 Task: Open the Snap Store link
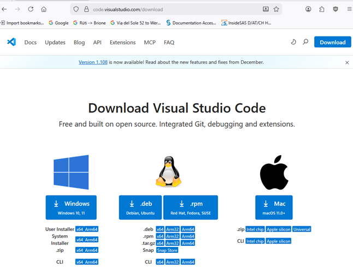pyautogui.click(x=167, y=250)
